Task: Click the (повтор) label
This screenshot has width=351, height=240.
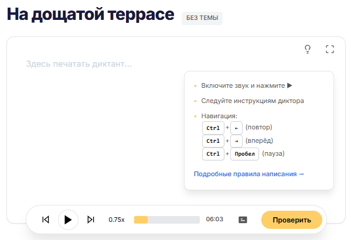Action: tap(259, 127)
